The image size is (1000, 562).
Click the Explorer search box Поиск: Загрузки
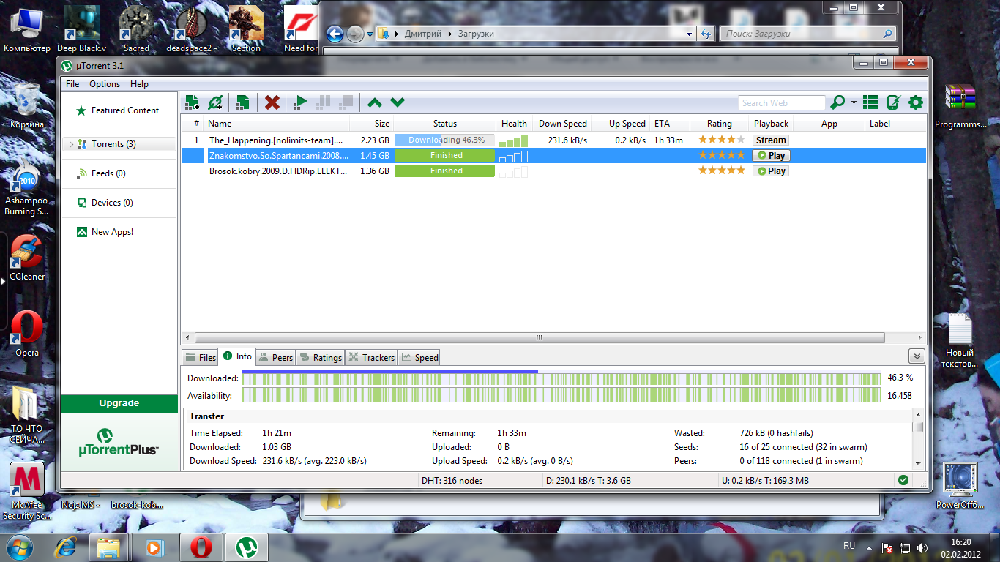[808, 34]
